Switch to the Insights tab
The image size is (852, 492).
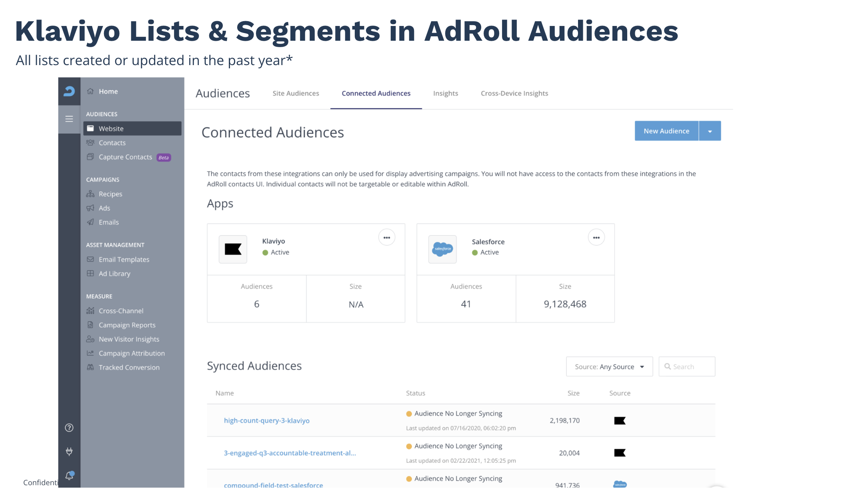point(445,93)
